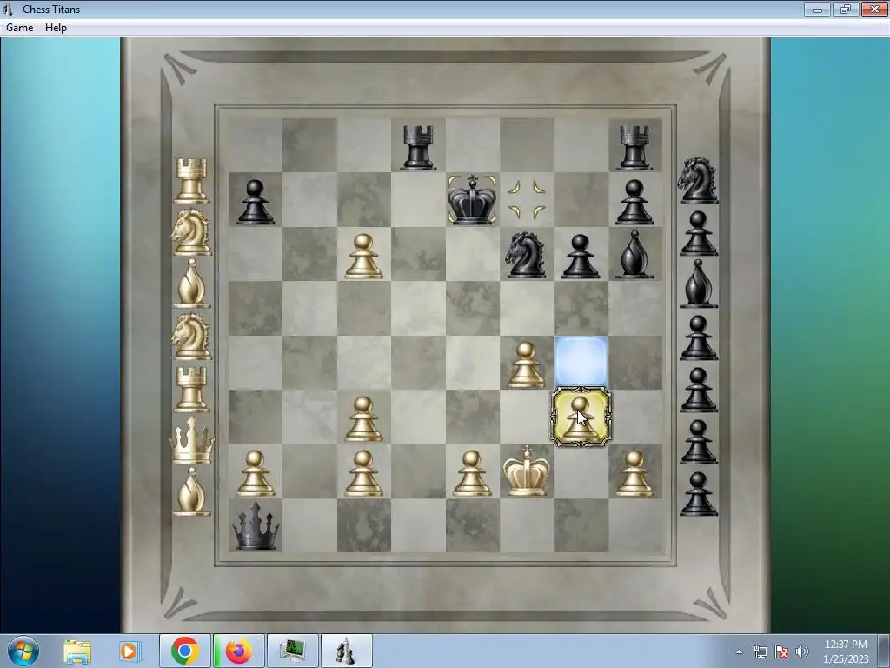Move to the blue highlighted g4 square

tap(581, 362)
